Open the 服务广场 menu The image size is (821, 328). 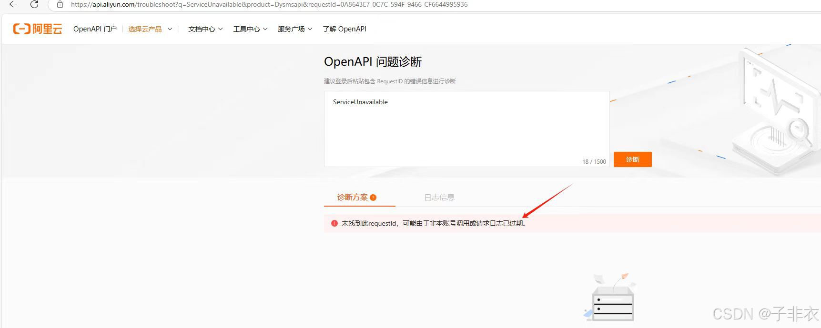click(295, 29)
